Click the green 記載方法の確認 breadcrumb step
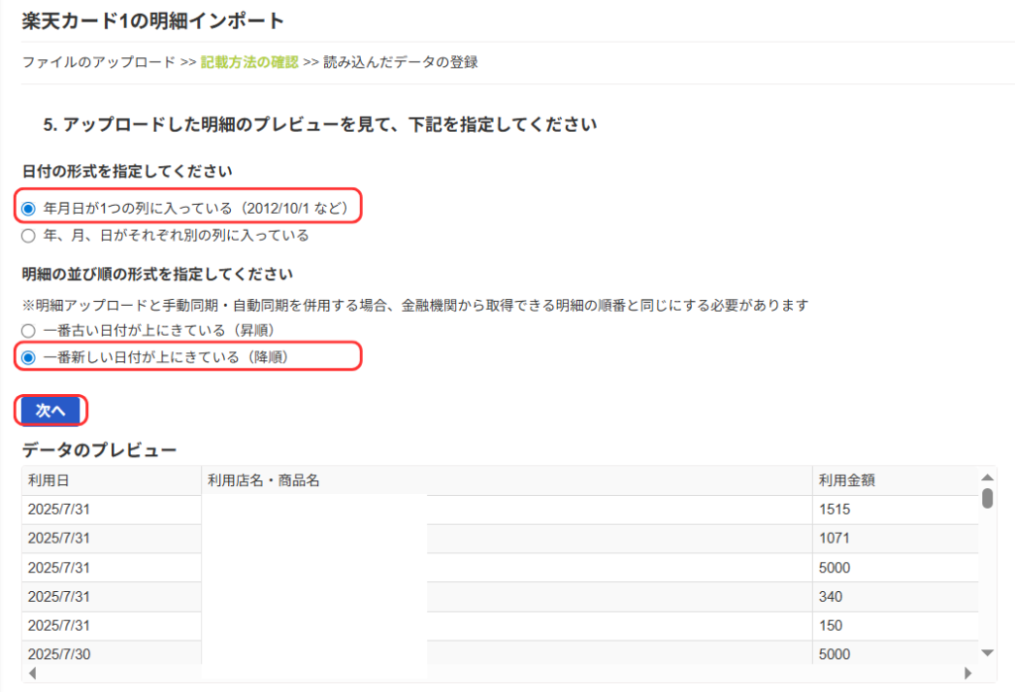Image resolution: width=1015 pixels, height=692 pixels. (x=249, y=62)
